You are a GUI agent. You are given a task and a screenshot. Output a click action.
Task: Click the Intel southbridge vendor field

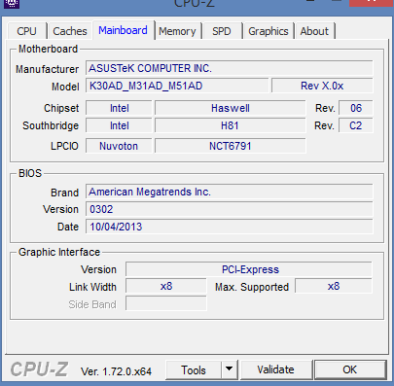coord(119,125)
